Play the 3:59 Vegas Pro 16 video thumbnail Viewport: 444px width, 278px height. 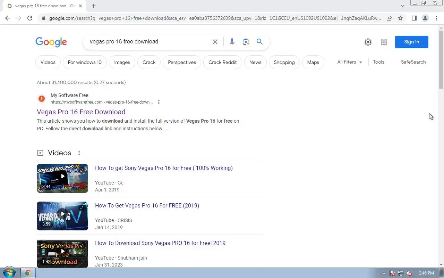62,216
